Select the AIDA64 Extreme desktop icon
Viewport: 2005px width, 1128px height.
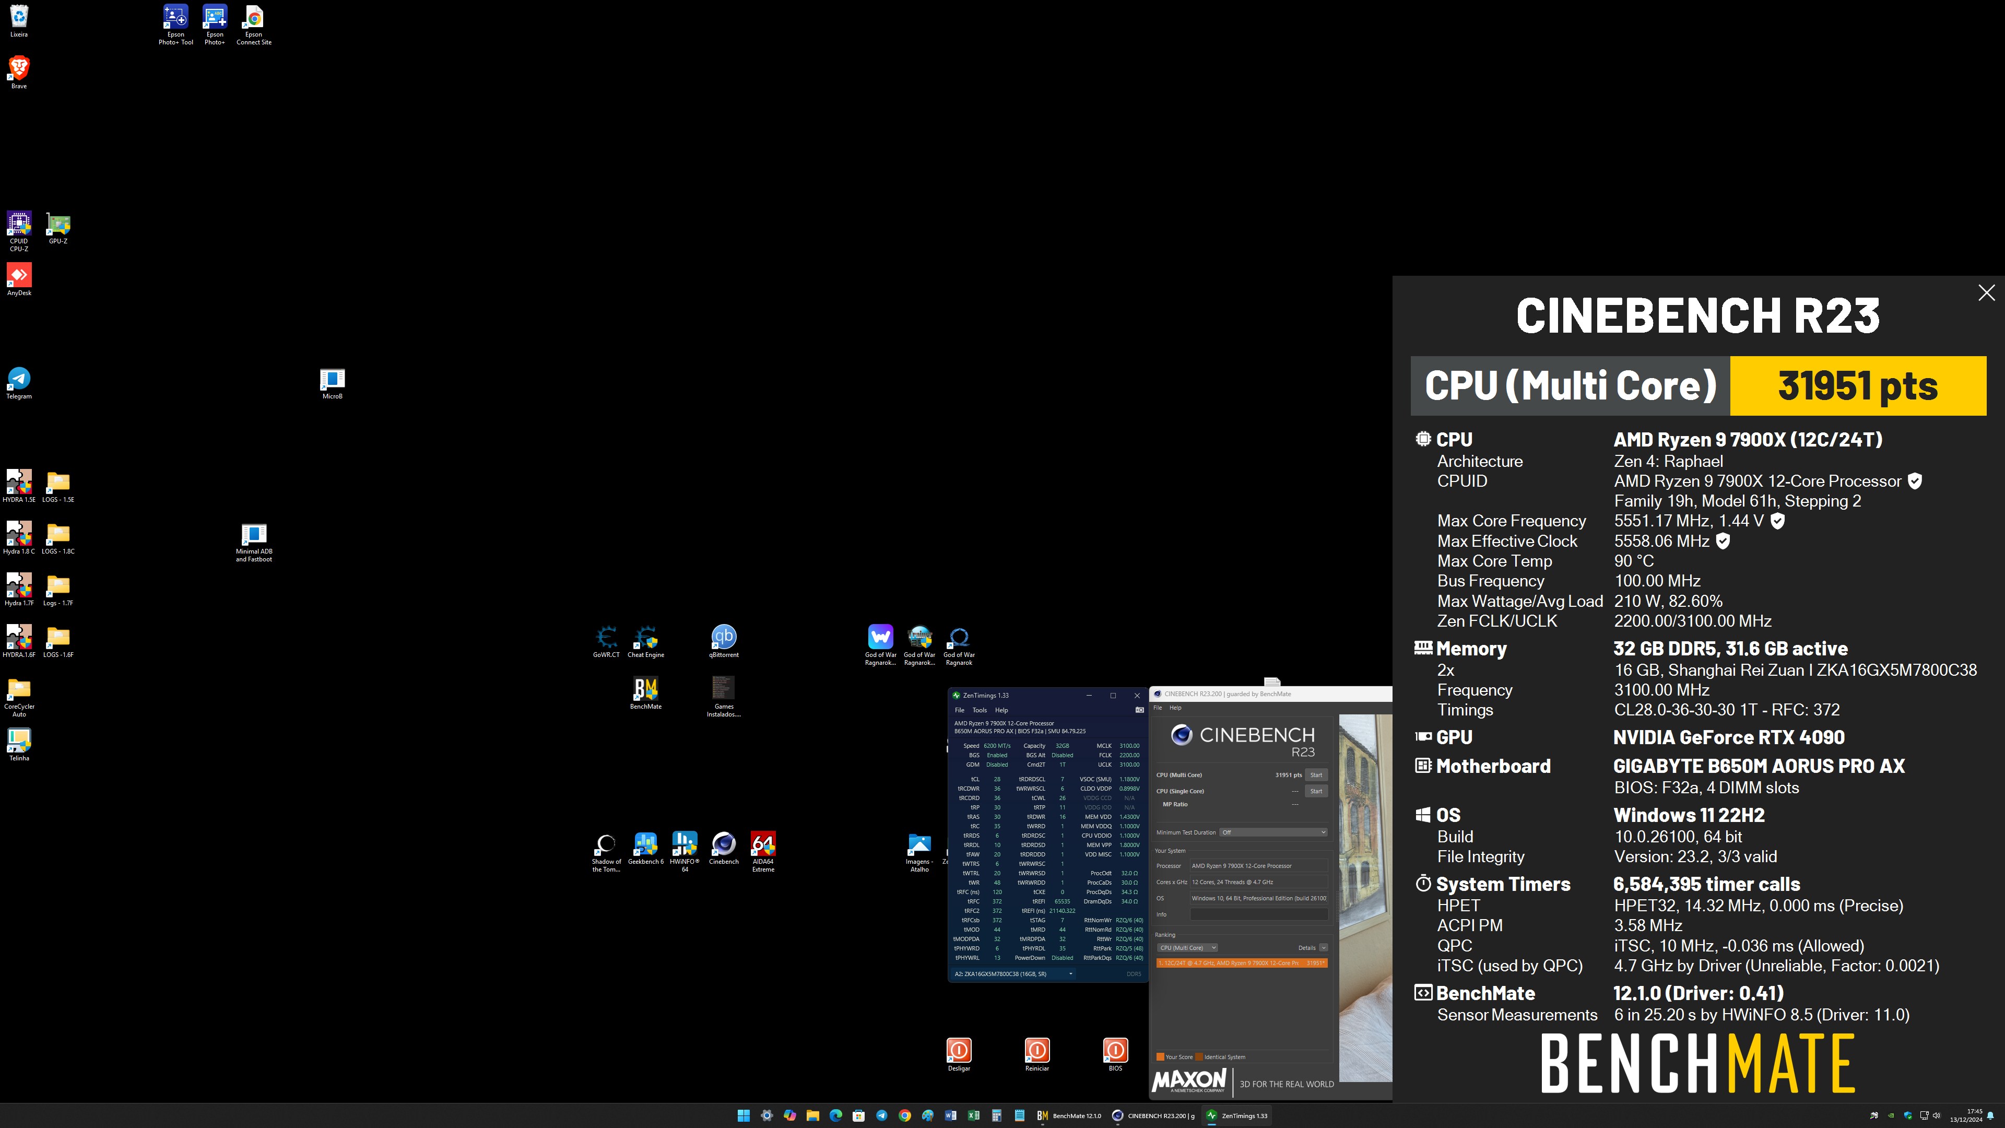763,852
